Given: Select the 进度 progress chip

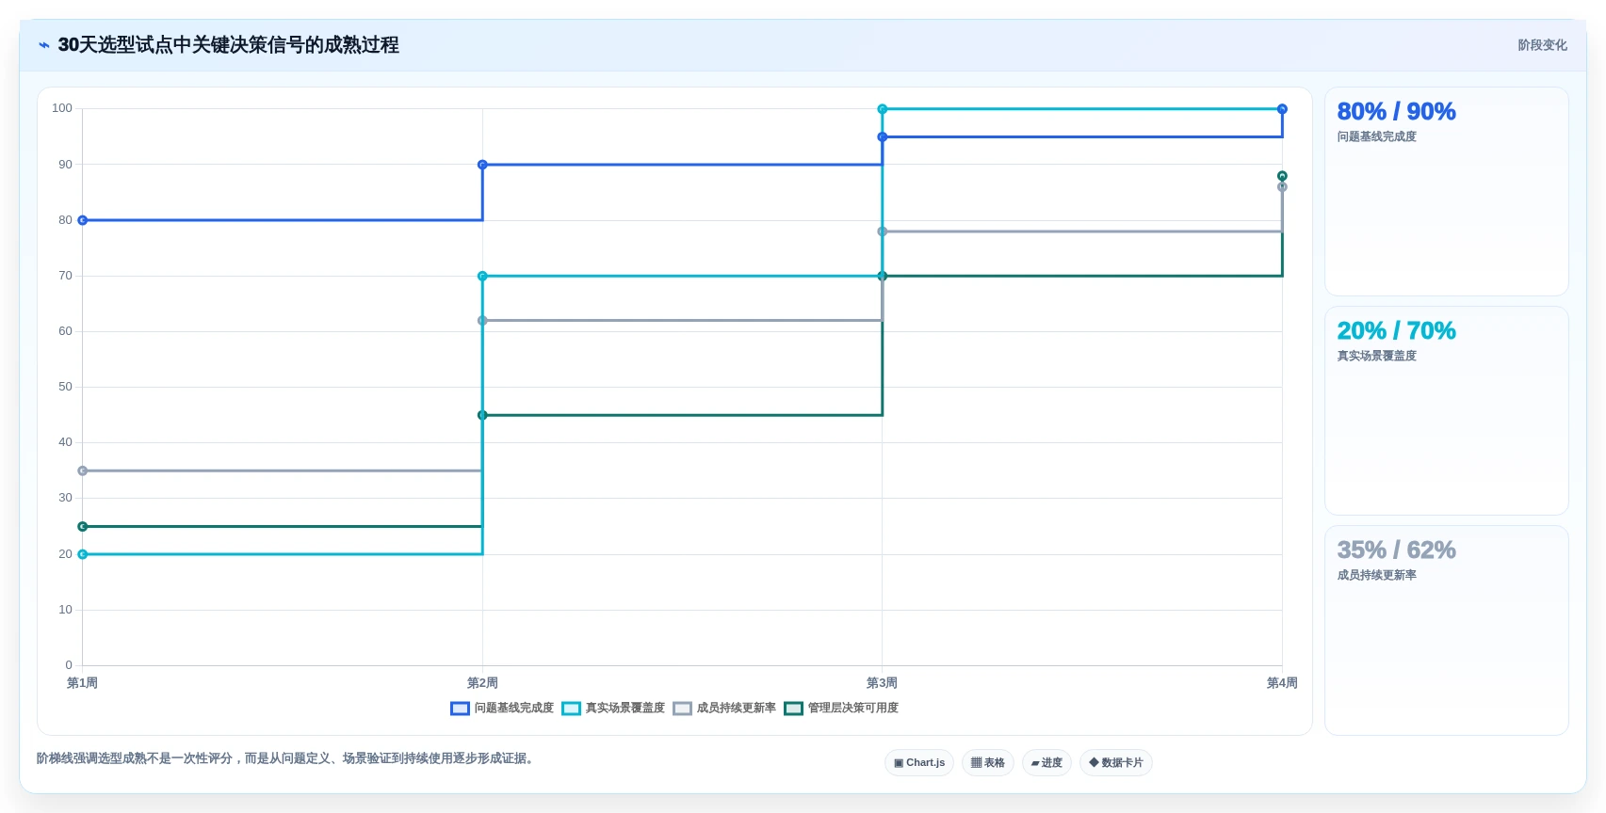Looking at the screenshot, I should pos(1046,763).
